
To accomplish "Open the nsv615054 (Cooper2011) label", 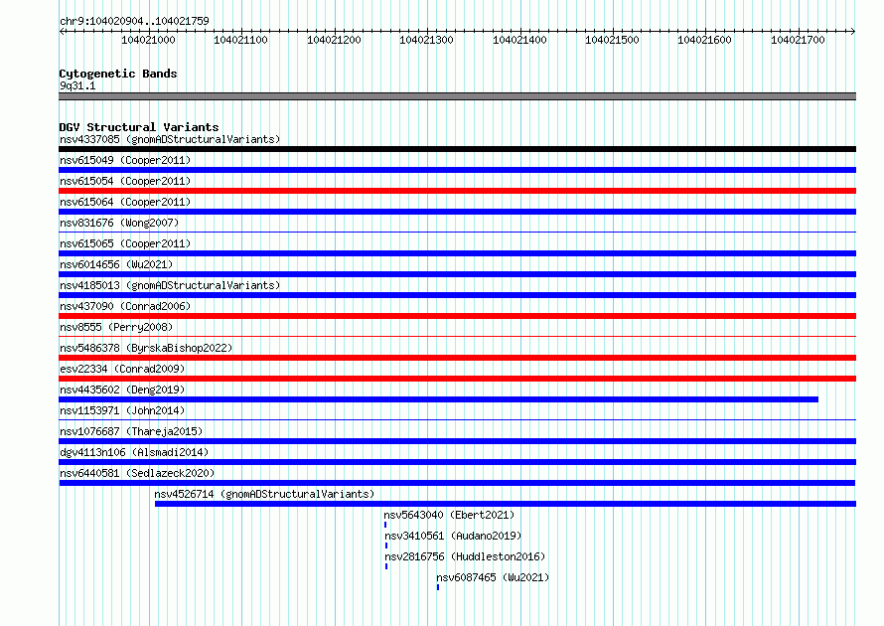I will pos(125,181).
